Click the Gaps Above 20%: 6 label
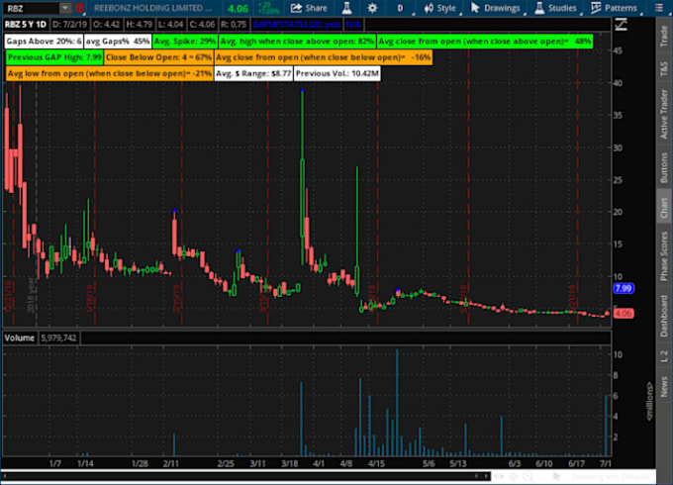673x485 pixels. tap(44, 42)
